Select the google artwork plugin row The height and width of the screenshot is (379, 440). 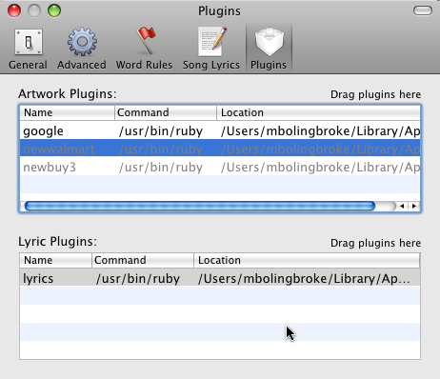point(220,130)
